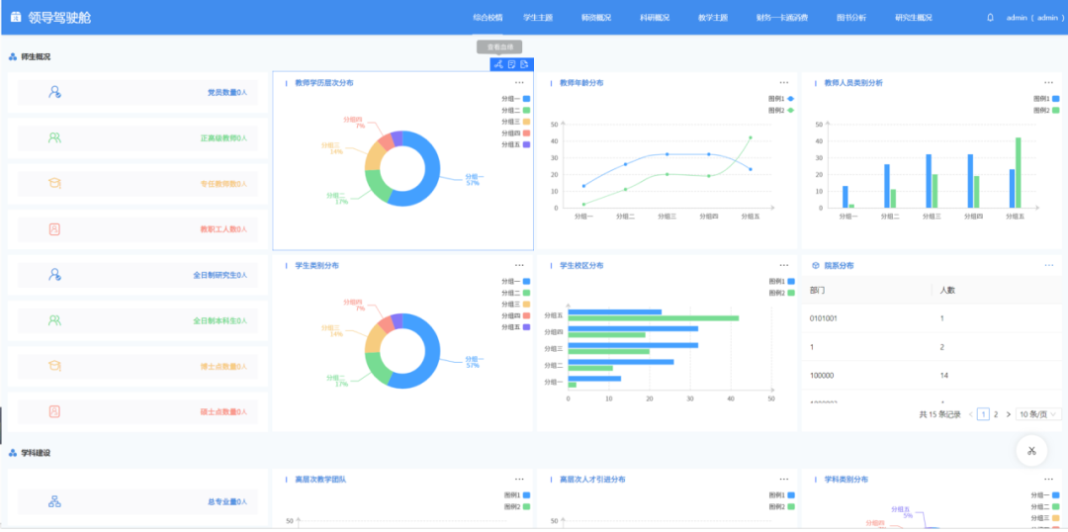This screenshot has width=1068, height=532.
Task: Open the more menu of 教师年龄分布
Action: pyautogui.click(x=784, y=82)
